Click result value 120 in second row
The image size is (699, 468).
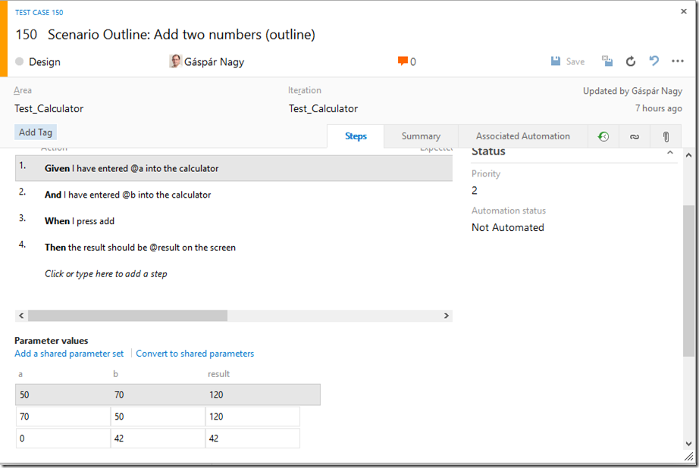coord(252,417)
